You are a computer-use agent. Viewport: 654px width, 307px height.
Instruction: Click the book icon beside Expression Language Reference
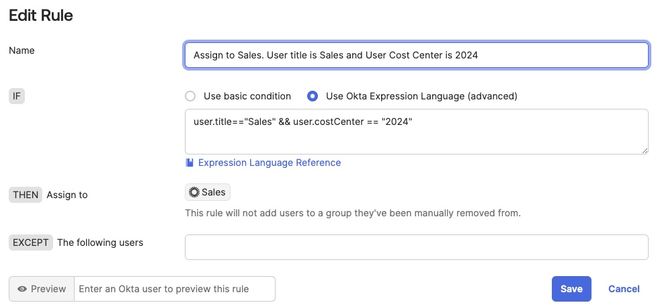pos(190,163)
